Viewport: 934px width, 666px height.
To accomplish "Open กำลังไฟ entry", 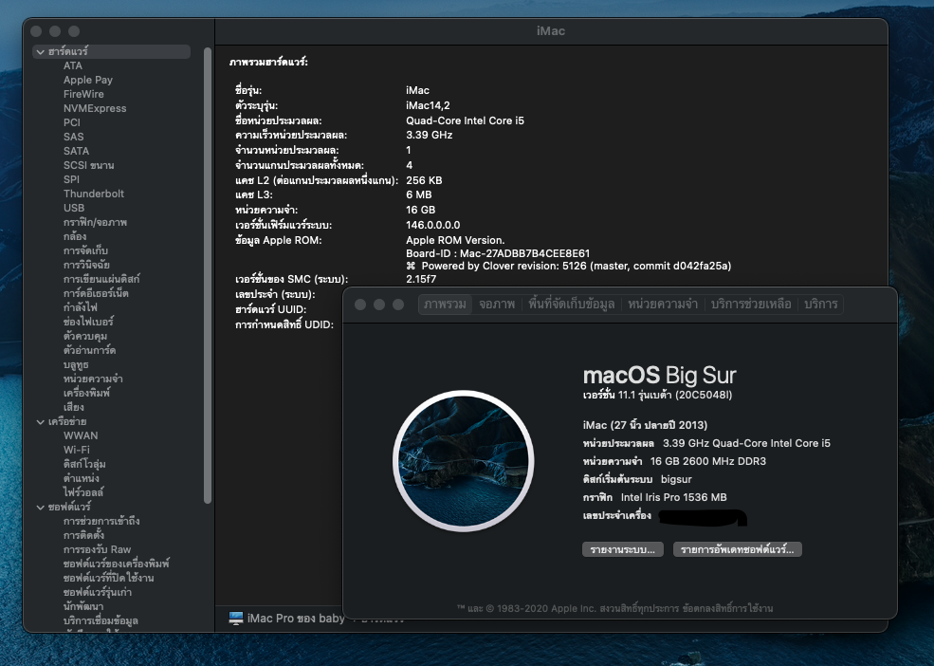I will (x=80, y=307).
